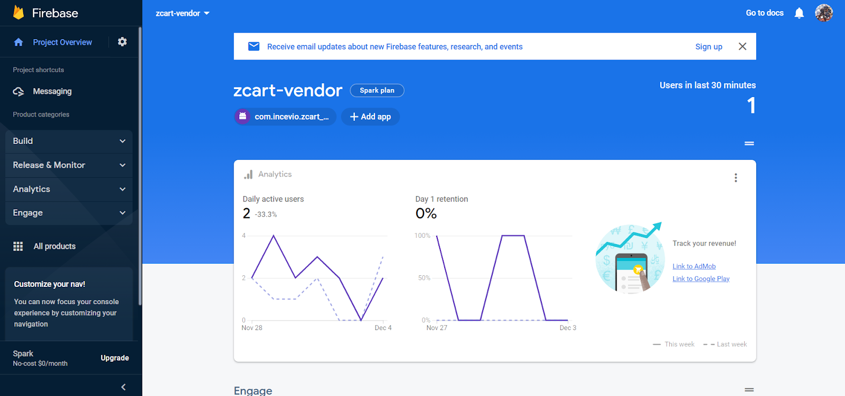Click Link to Google Play
Viewport: 845px width, 396px height.
point(701,279)
